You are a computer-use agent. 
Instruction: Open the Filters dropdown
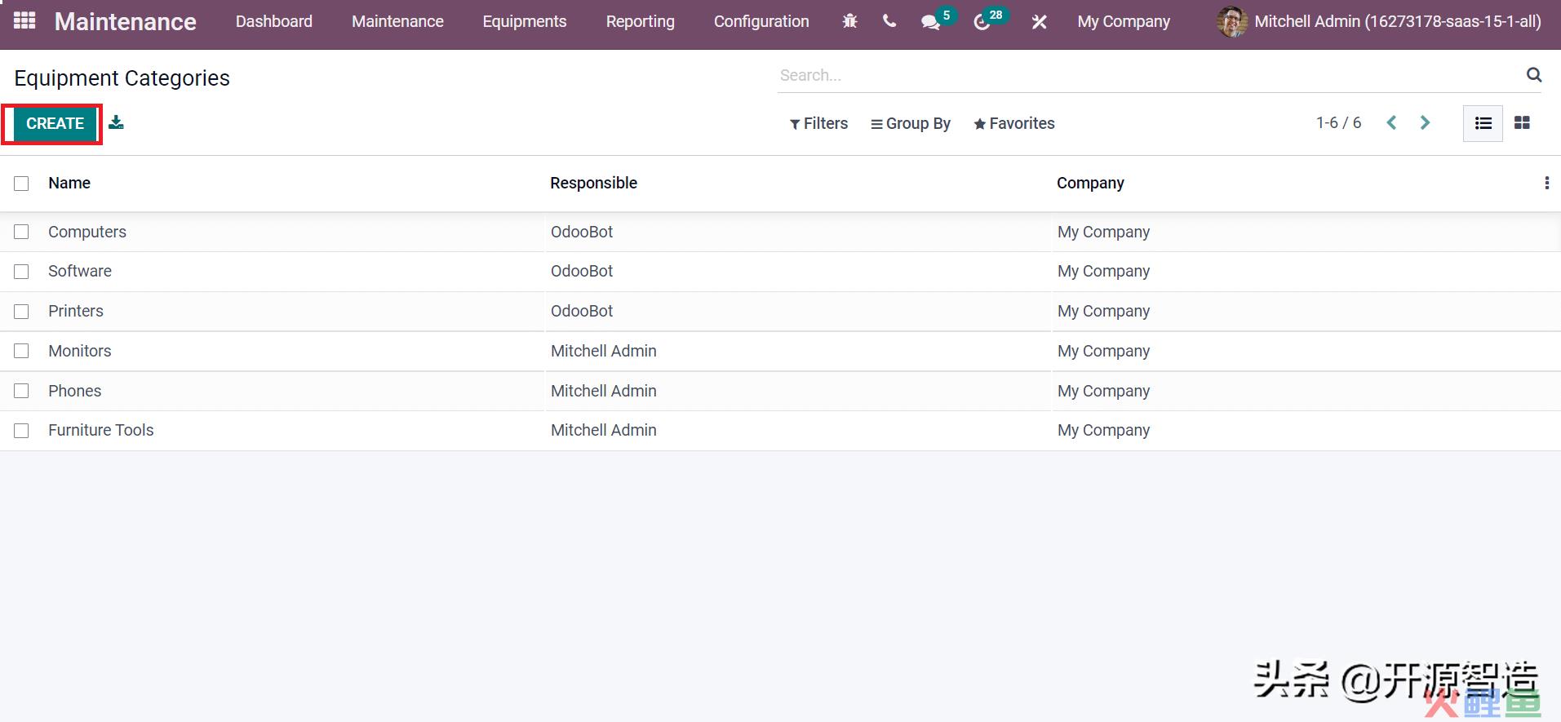818,123
